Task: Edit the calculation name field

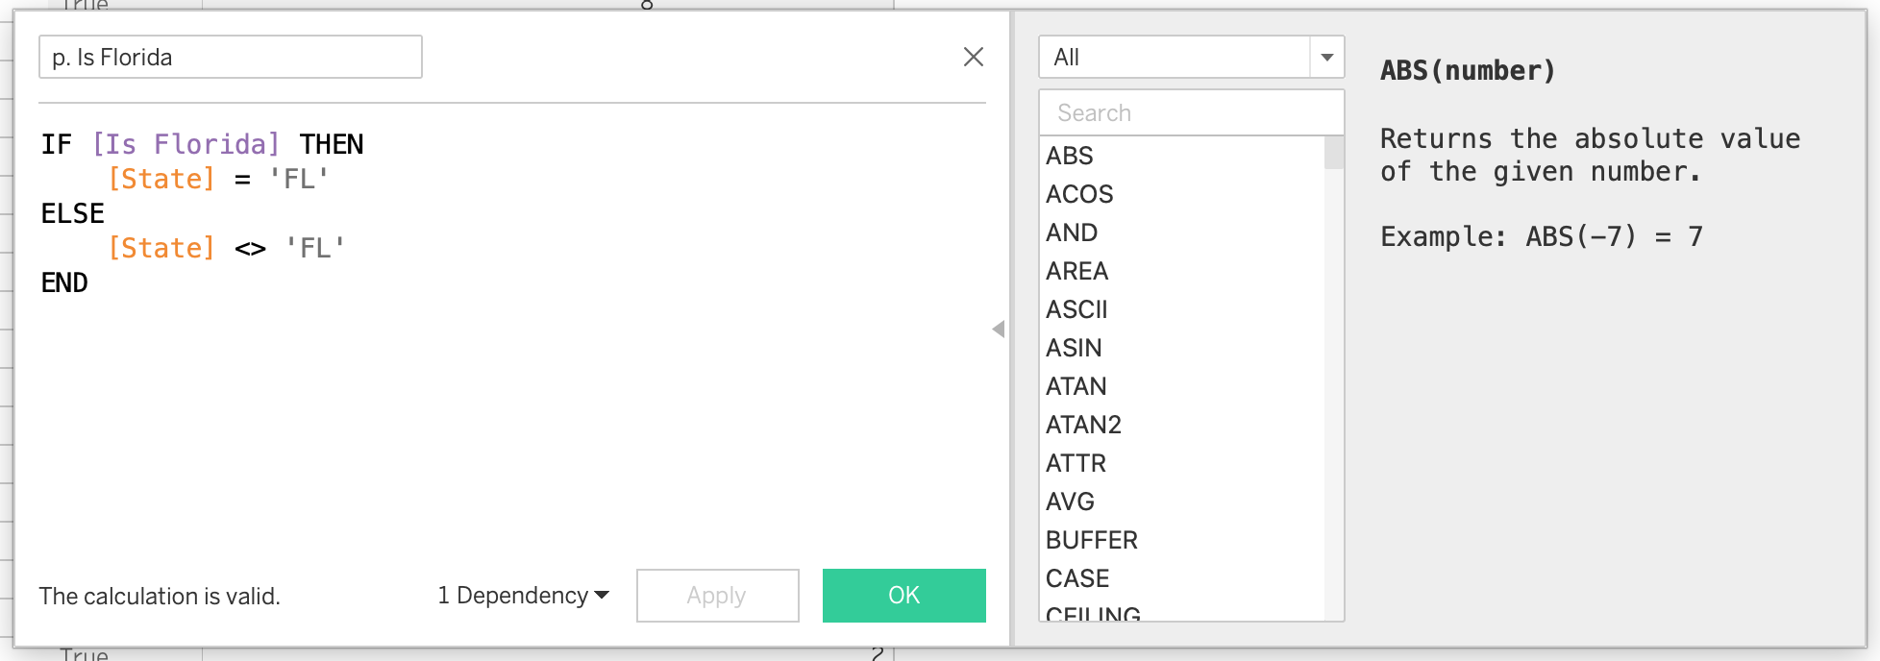Action: (231, 58)
